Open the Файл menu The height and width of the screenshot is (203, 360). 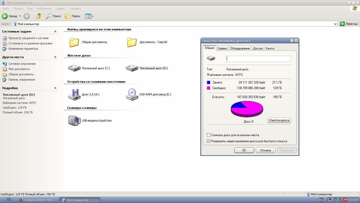pos(6,8)
